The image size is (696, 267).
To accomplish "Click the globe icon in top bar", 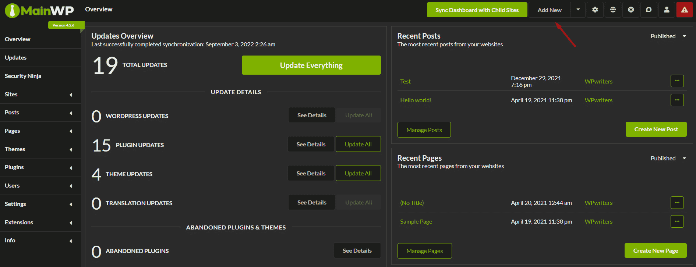I will click(613, 10).
